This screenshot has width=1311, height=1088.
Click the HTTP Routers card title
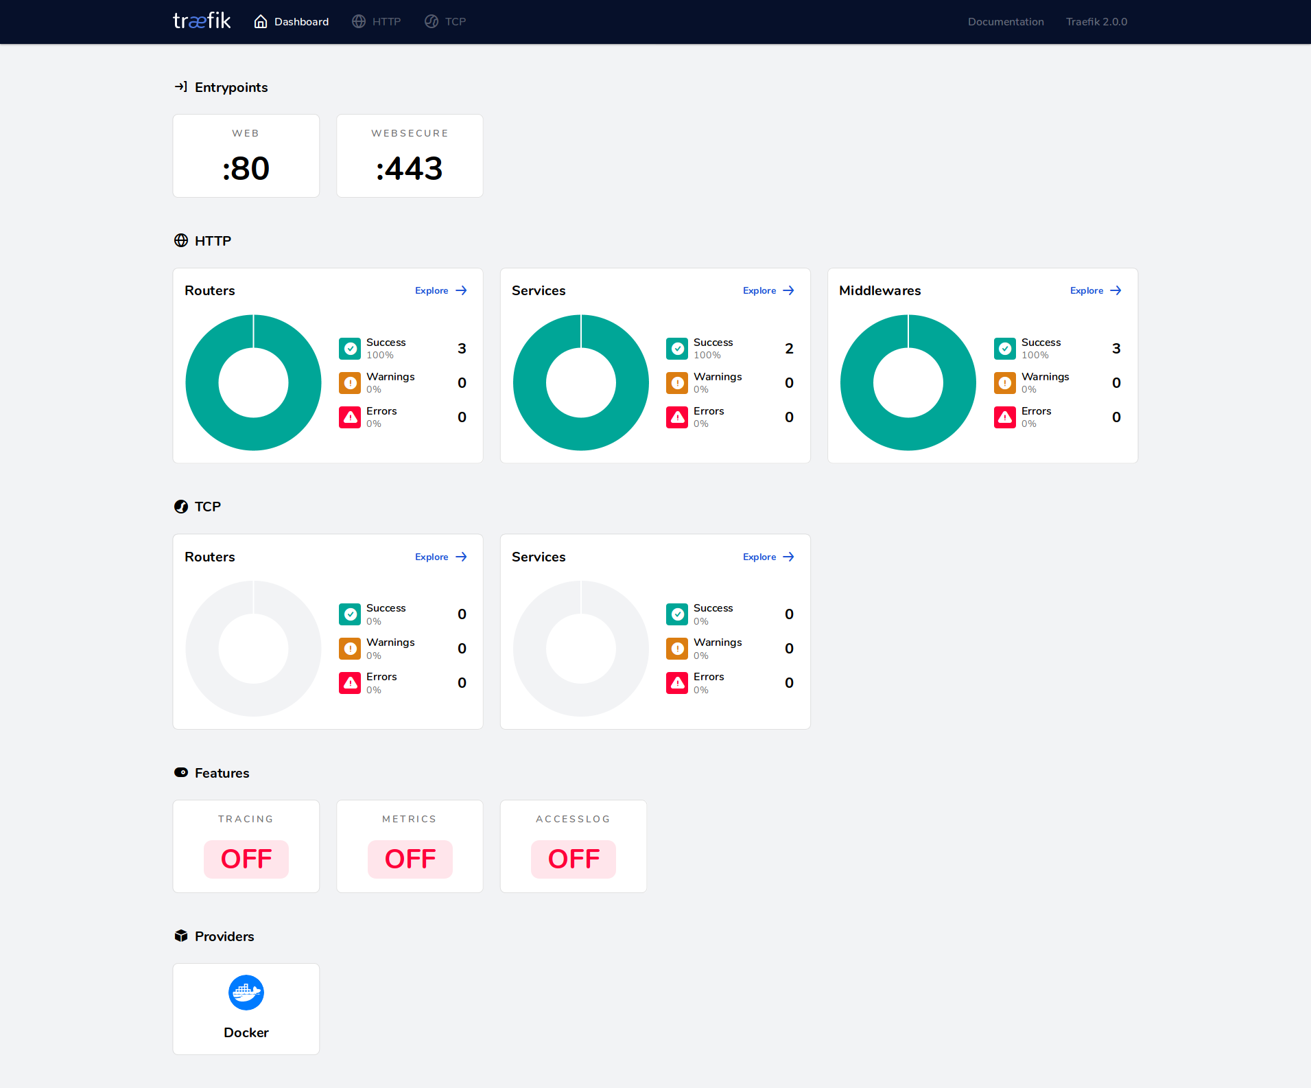(x=210, y=290)
